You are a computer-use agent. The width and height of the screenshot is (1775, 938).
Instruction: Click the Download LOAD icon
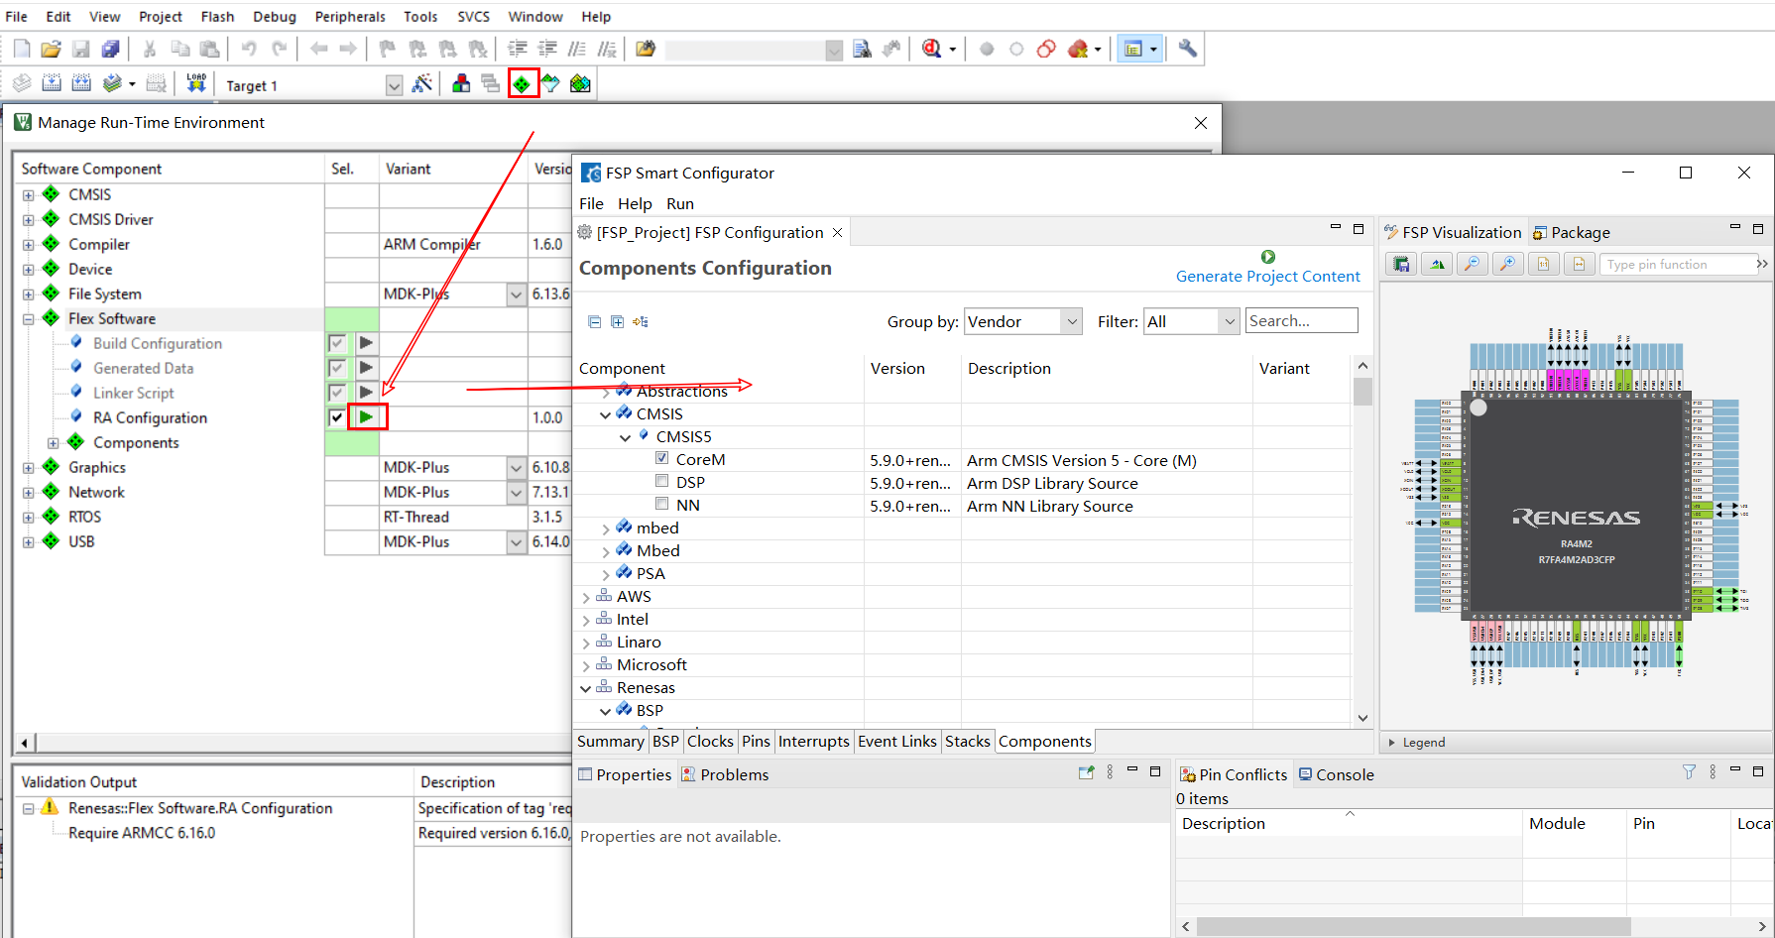pyautogui.click(x=196, y=84)
